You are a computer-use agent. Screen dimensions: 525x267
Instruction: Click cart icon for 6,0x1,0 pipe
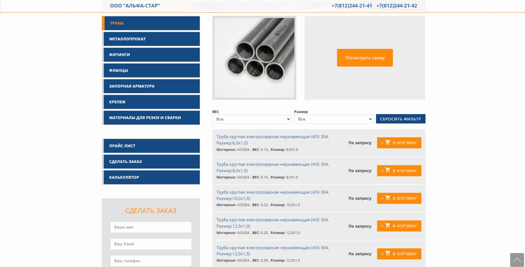387,143
